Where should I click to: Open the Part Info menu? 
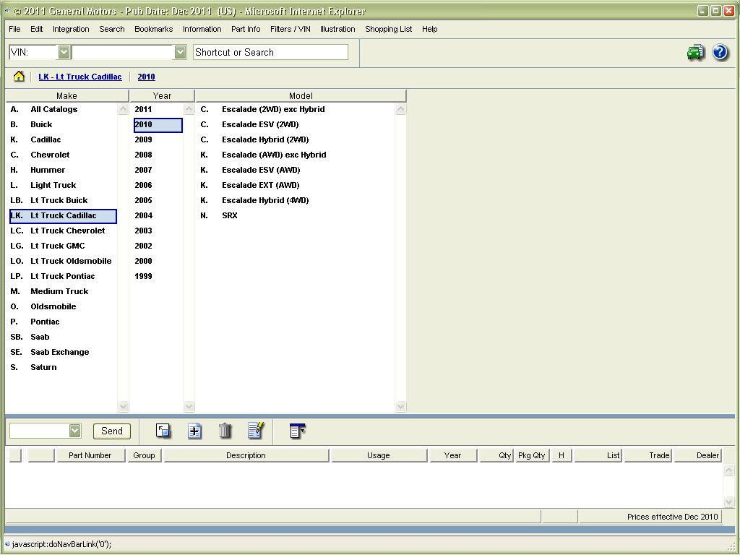(246, 29)
